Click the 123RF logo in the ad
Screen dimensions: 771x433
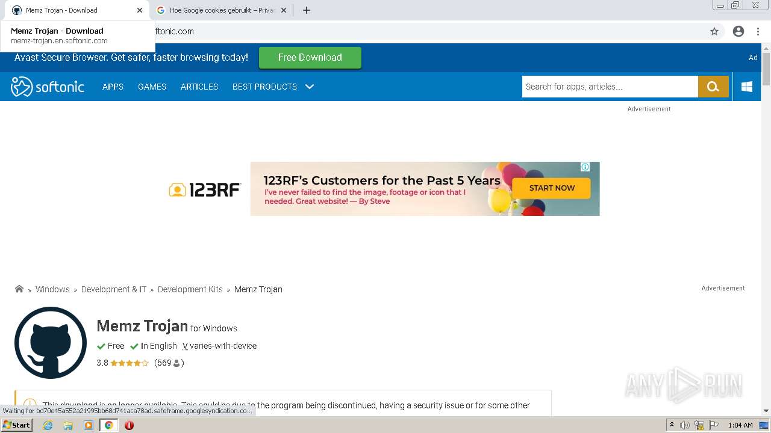pyautogui.click(x=205, y=190)
